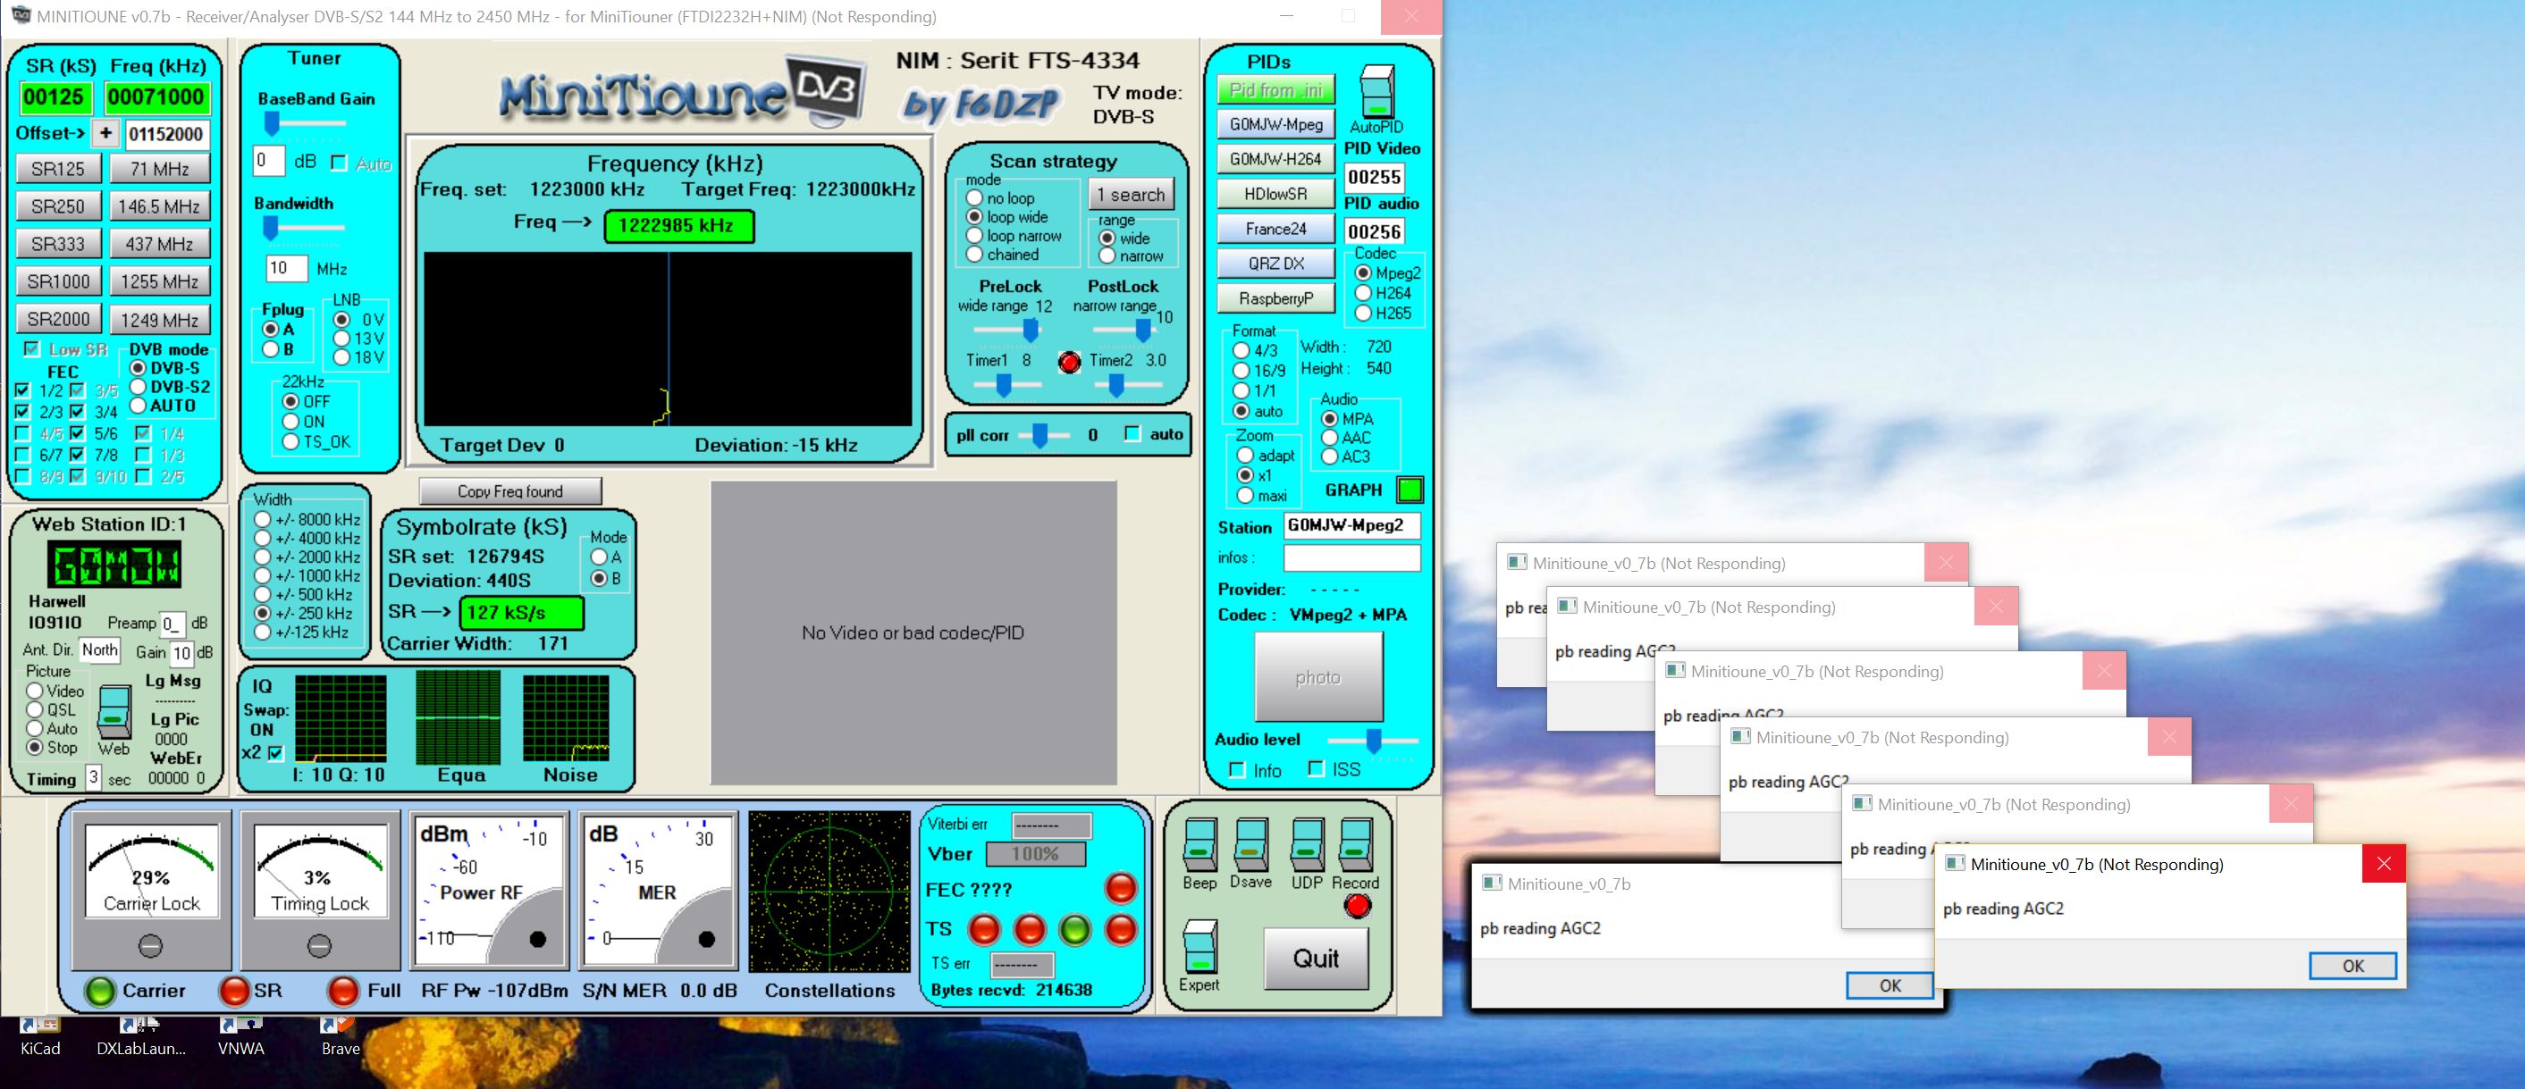Click the green Carrier LED

(x=100, y=991)
